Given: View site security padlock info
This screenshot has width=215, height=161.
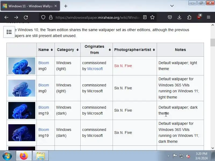Looking at the screenshot, I should 51,17.
